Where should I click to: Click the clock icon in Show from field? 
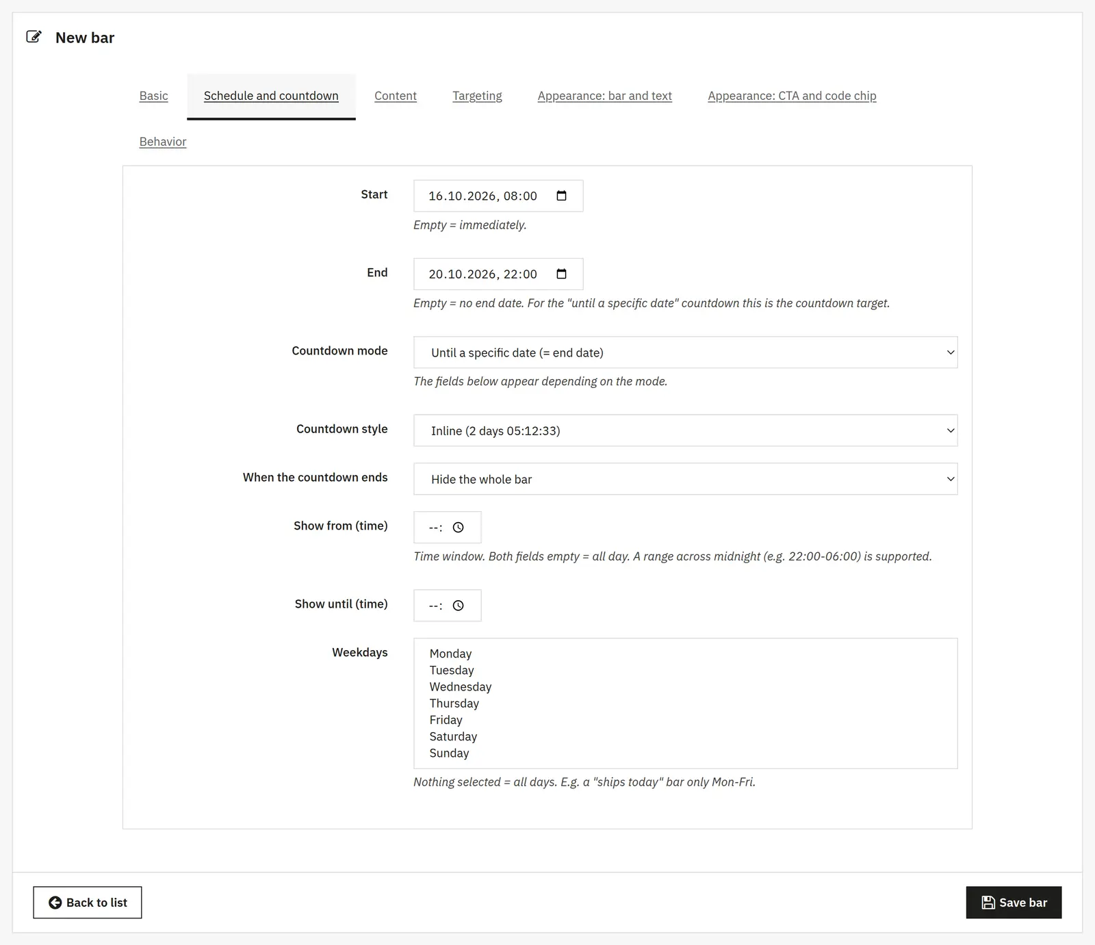pos(459,528)
